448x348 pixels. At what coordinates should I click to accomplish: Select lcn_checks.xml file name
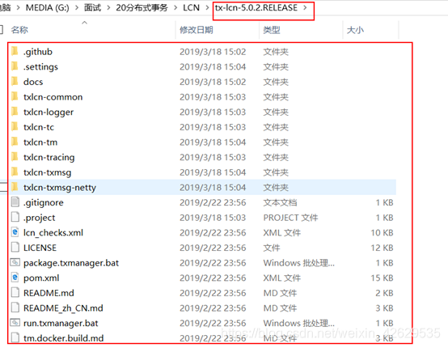click(x=53, y=232)
